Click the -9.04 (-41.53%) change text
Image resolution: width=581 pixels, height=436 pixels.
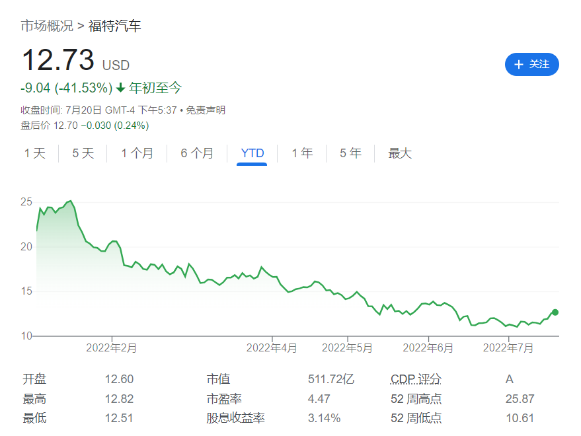coord(66,88)
